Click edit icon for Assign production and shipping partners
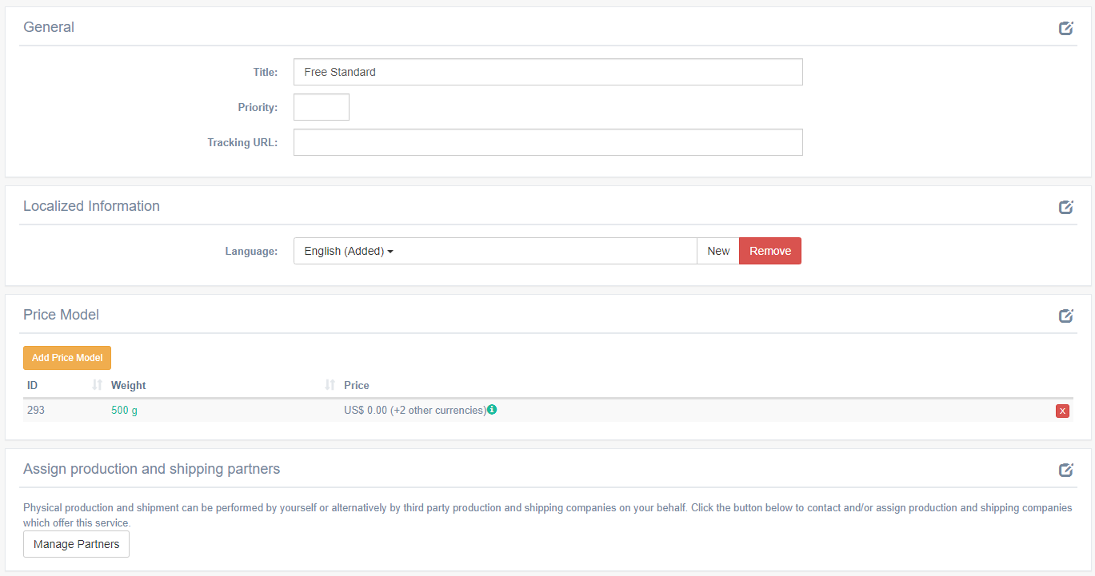The width and height of the screenshot is (1095, 576). 1065,470
